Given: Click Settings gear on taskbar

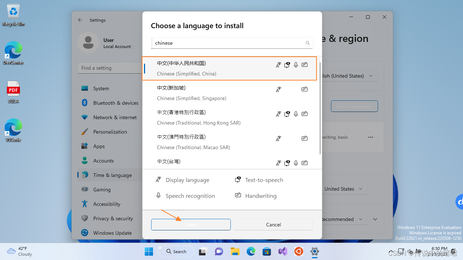Looking at the screenshot, I should coord(315,251).
